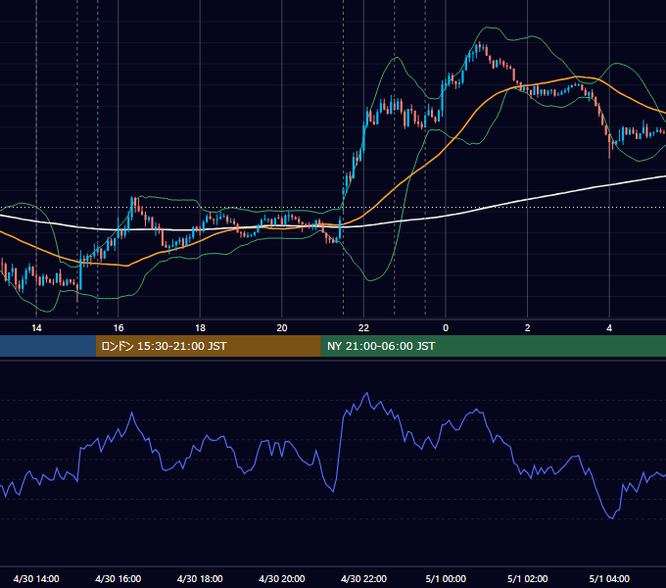
Task: Click hour label 0 on price chart axis
Action: [446, 328]
